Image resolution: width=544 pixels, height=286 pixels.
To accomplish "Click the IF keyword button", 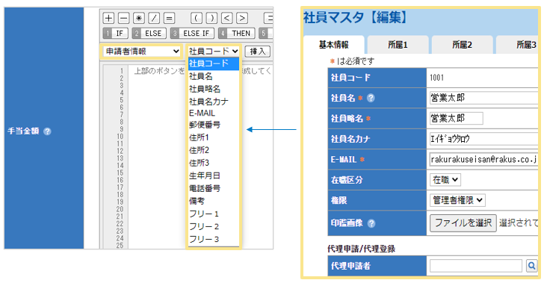I will [x=116, y=34].
